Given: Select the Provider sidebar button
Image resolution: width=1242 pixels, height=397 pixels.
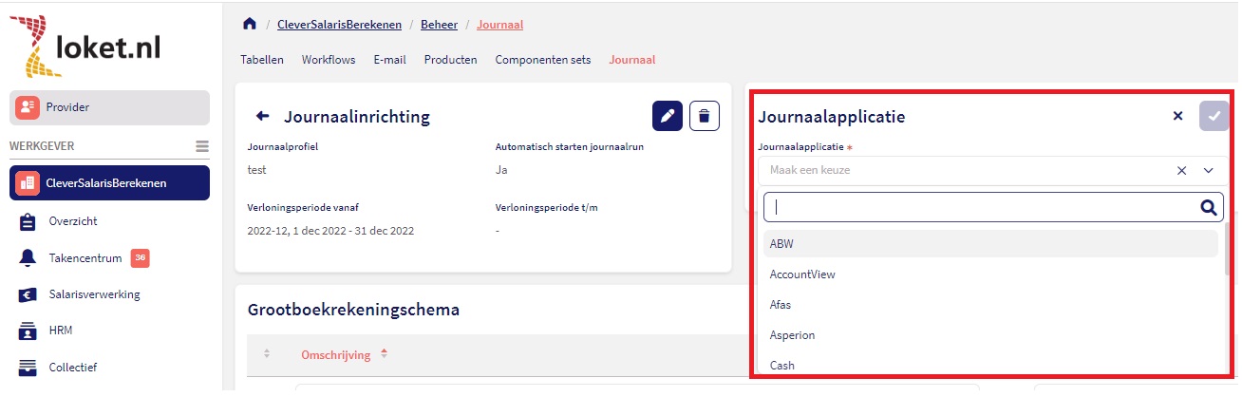Looking at the screenshot, I should 109,107.
